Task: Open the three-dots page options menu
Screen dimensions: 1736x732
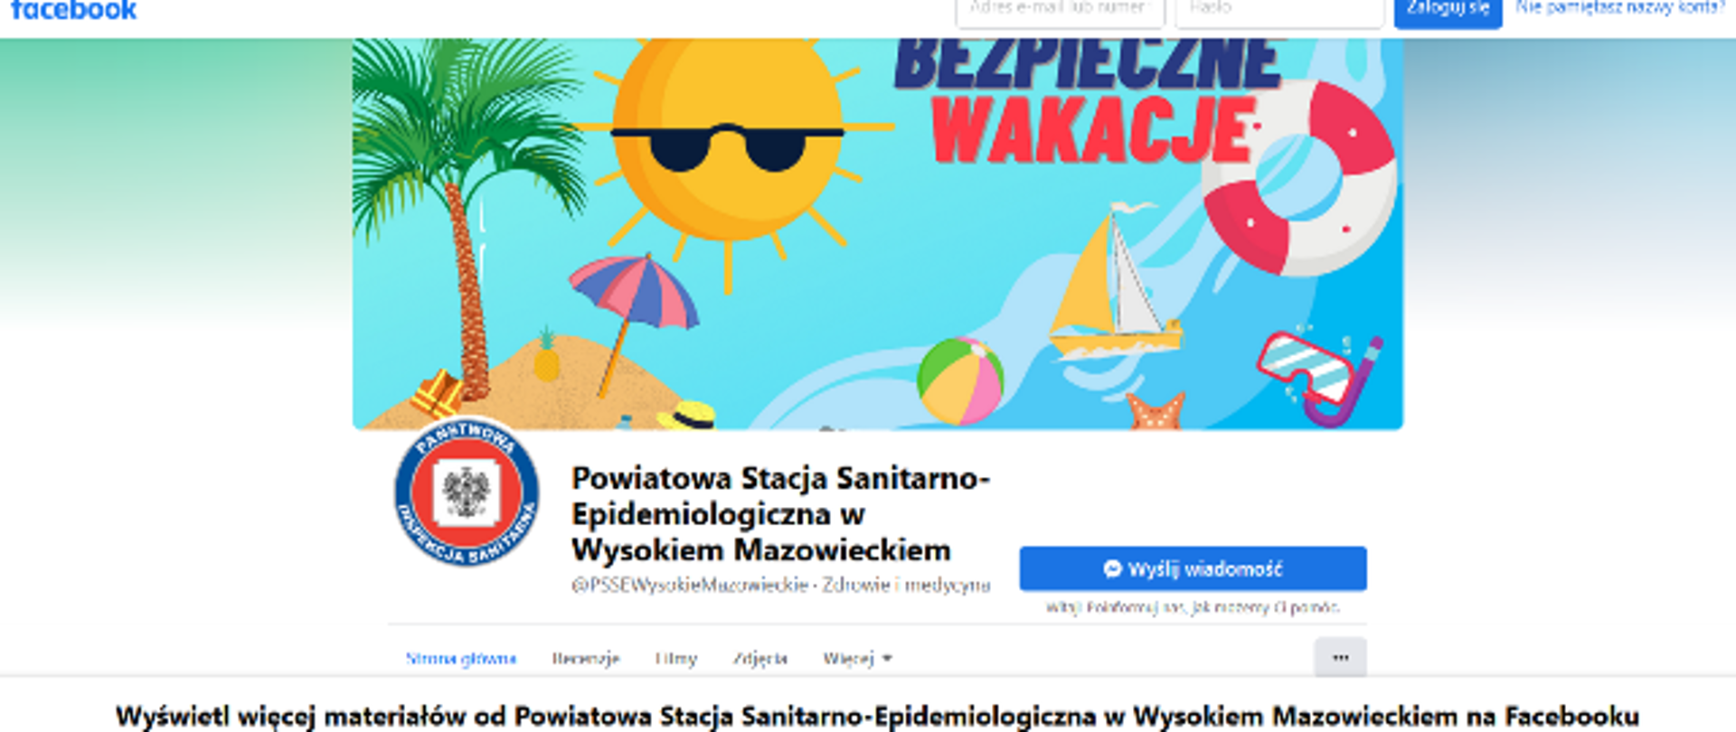Action: [1340, 657]
